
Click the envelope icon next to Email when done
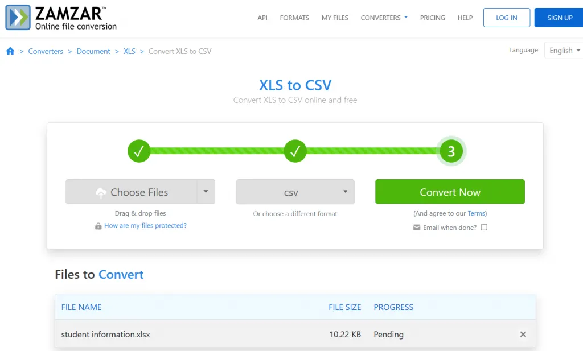[417, 227]
